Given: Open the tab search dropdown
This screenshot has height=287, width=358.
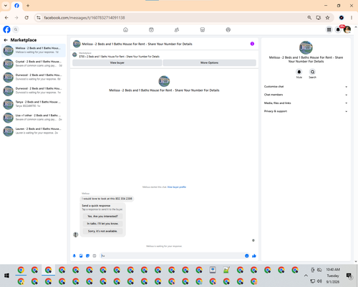Looking at the screenshot, I should tap(6, 6).
